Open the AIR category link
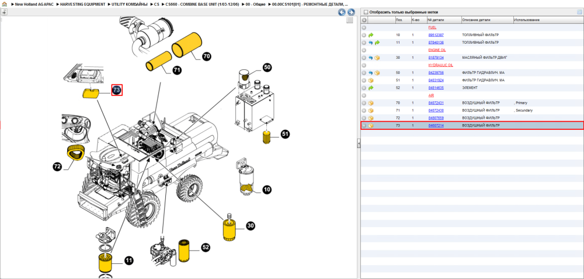The width and height of the screenshot is (584, 279). tap(431, 96)
